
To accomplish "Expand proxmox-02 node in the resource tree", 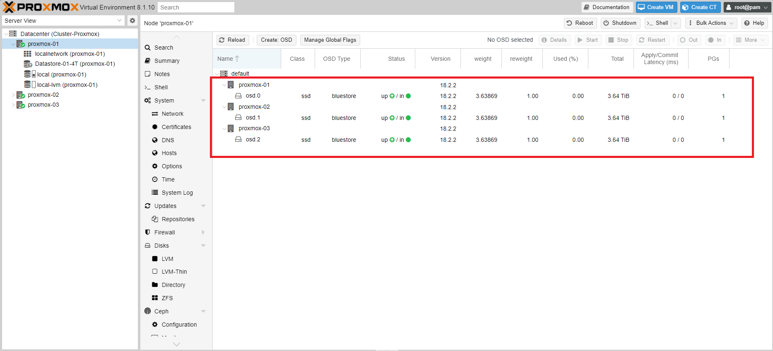I will [x=13, y=95].
